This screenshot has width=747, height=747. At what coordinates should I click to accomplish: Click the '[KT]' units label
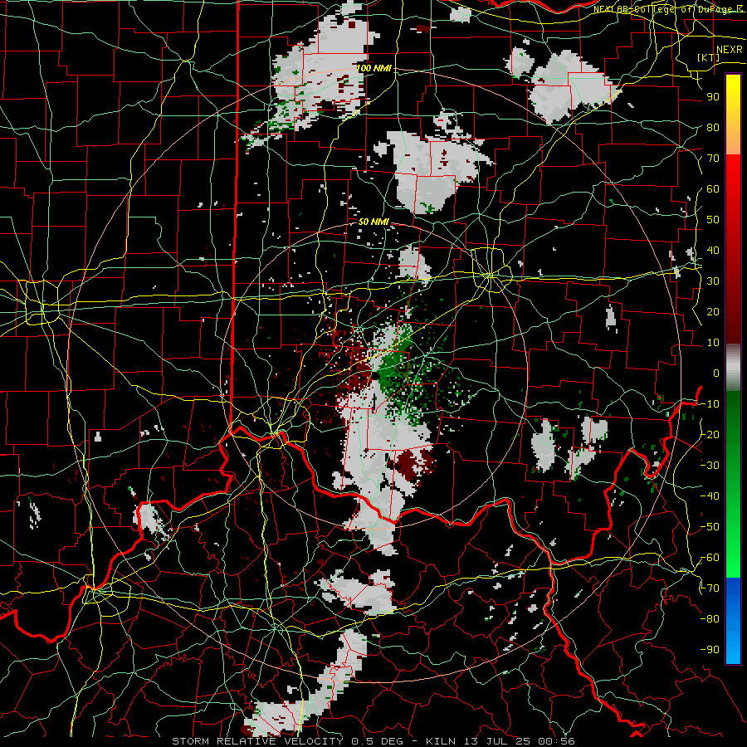708,57
